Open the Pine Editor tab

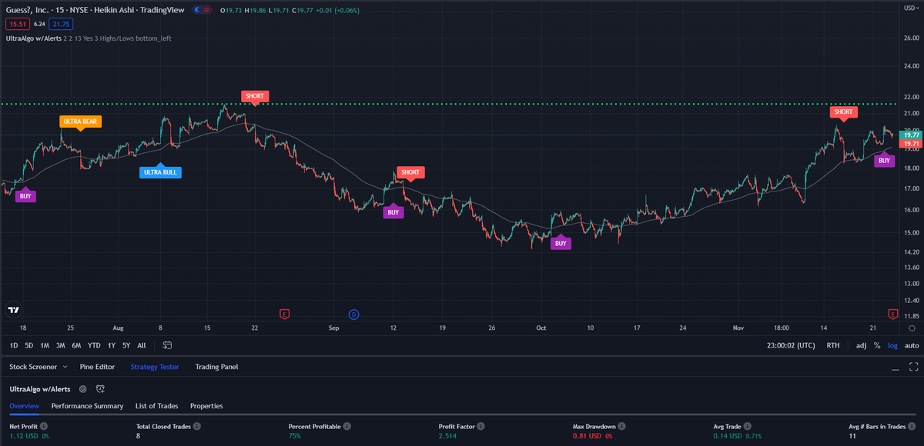(97, 367)
